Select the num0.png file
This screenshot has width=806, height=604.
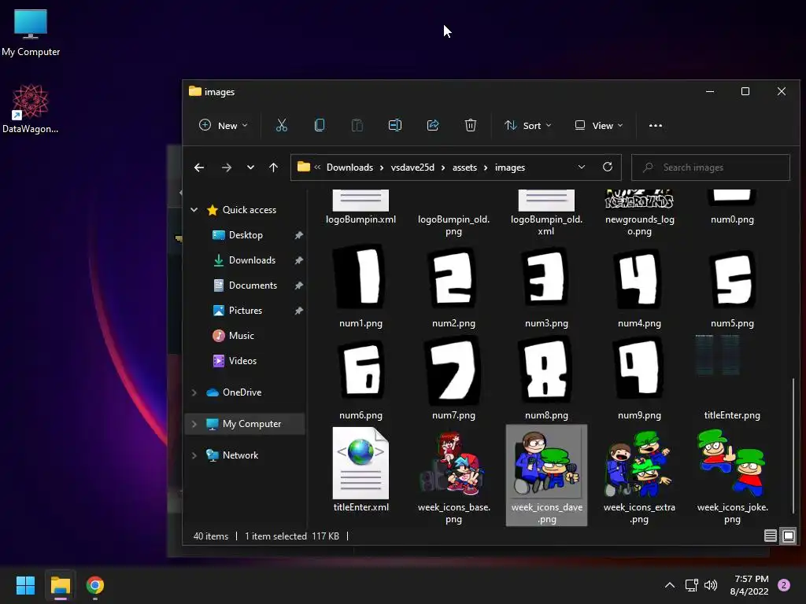732,208
